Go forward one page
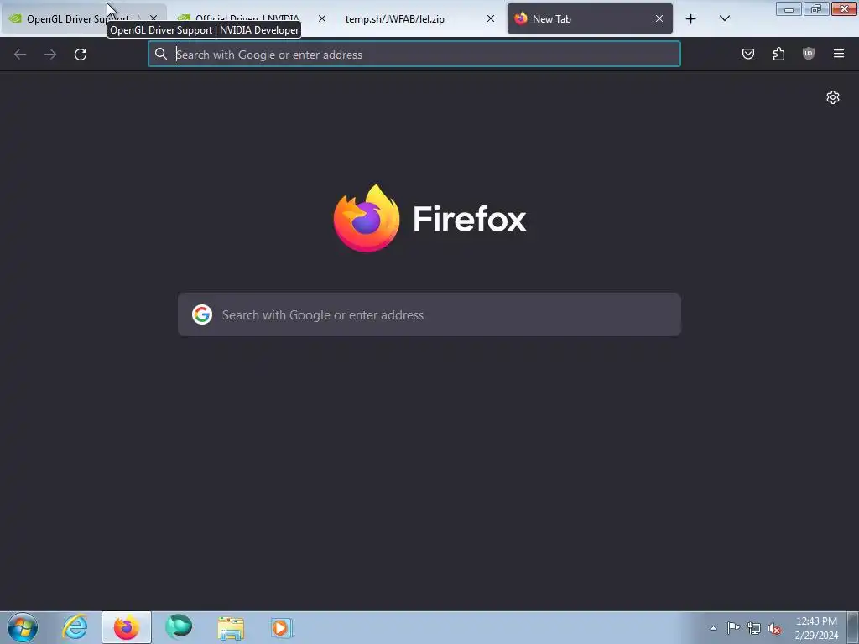 50,55
